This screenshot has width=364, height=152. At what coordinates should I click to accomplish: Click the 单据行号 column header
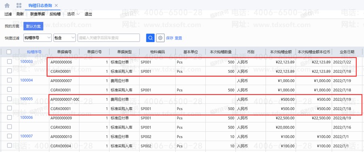[94, 52]
